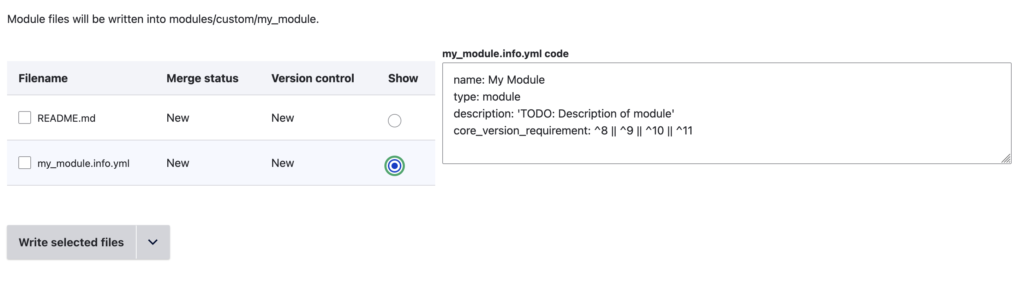The width and height of the screenshot is (1018, 283).
Task: Click the Version control cell of my_module.info.yml row
Action: tap(282, 163)
